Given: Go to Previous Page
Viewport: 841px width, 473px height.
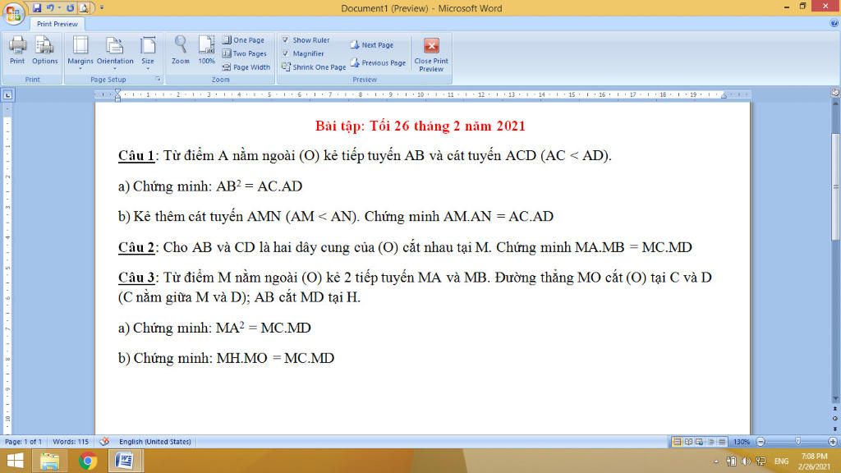Looking at the screenshot, I should 378,62.
